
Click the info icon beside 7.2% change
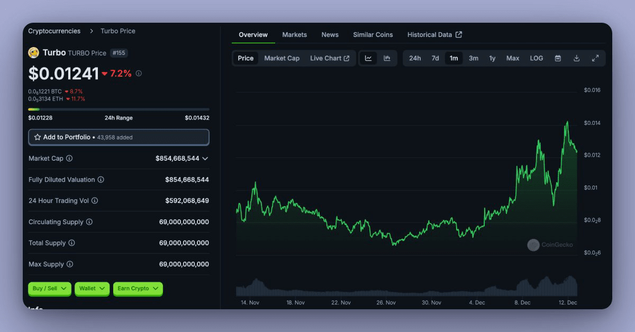tap(139, 73)
